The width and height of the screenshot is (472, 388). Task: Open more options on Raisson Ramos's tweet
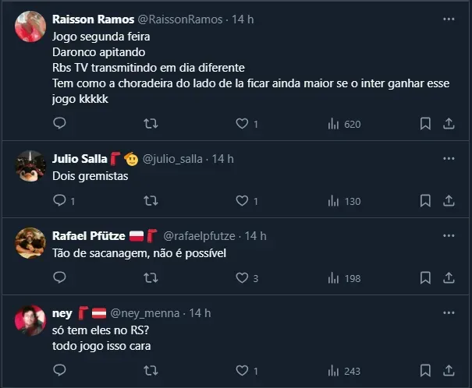click(x=449, y=19)
